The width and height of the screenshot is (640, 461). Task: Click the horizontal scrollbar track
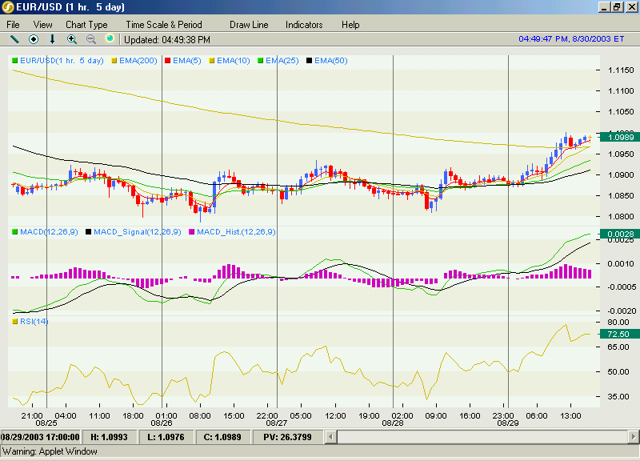(x=482, y=437)
